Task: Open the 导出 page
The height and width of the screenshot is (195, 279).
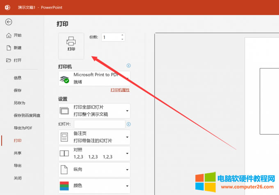Action: click(x=17, y=166)
